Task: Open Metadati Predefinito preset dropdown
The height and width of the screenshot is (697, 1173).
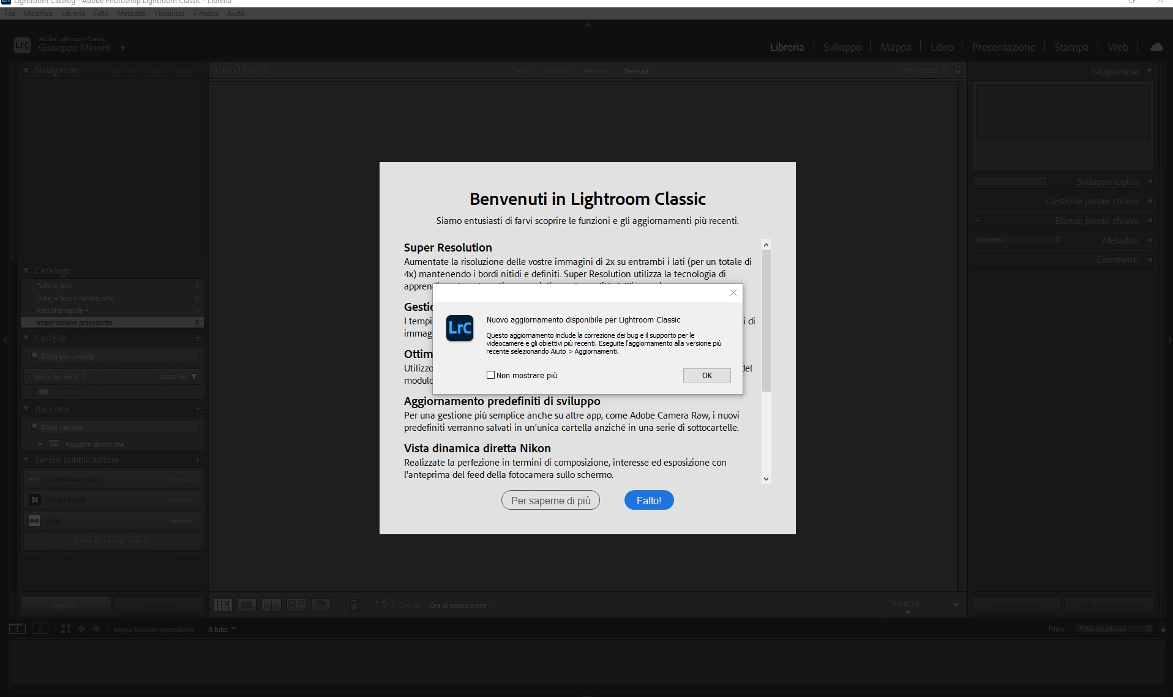Action: click(1017, 240)
